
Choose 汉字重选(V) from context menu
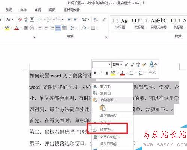coord(112,116)
